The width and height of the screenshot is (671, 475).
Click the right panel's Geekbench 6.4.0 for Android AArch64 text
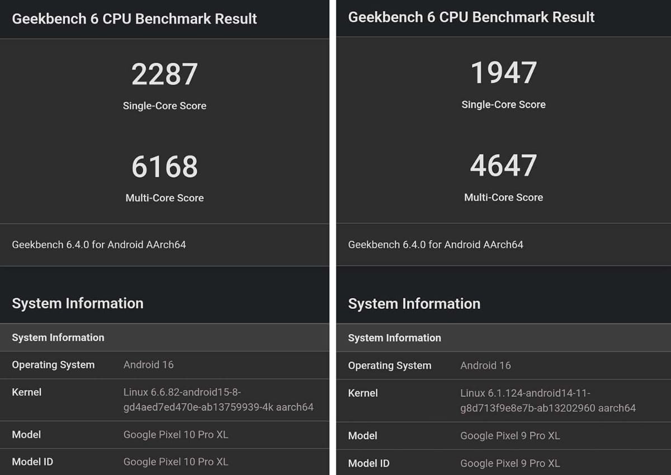tap(436, 244)
